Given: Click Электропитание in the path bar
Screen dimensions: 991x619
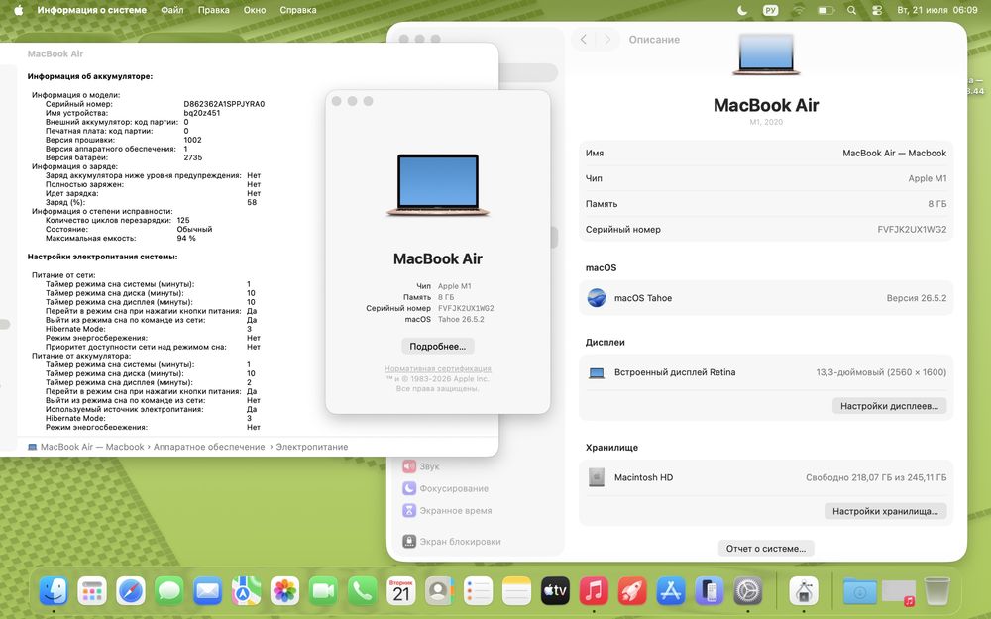Looking at the screenshot, I should (311, 447).
